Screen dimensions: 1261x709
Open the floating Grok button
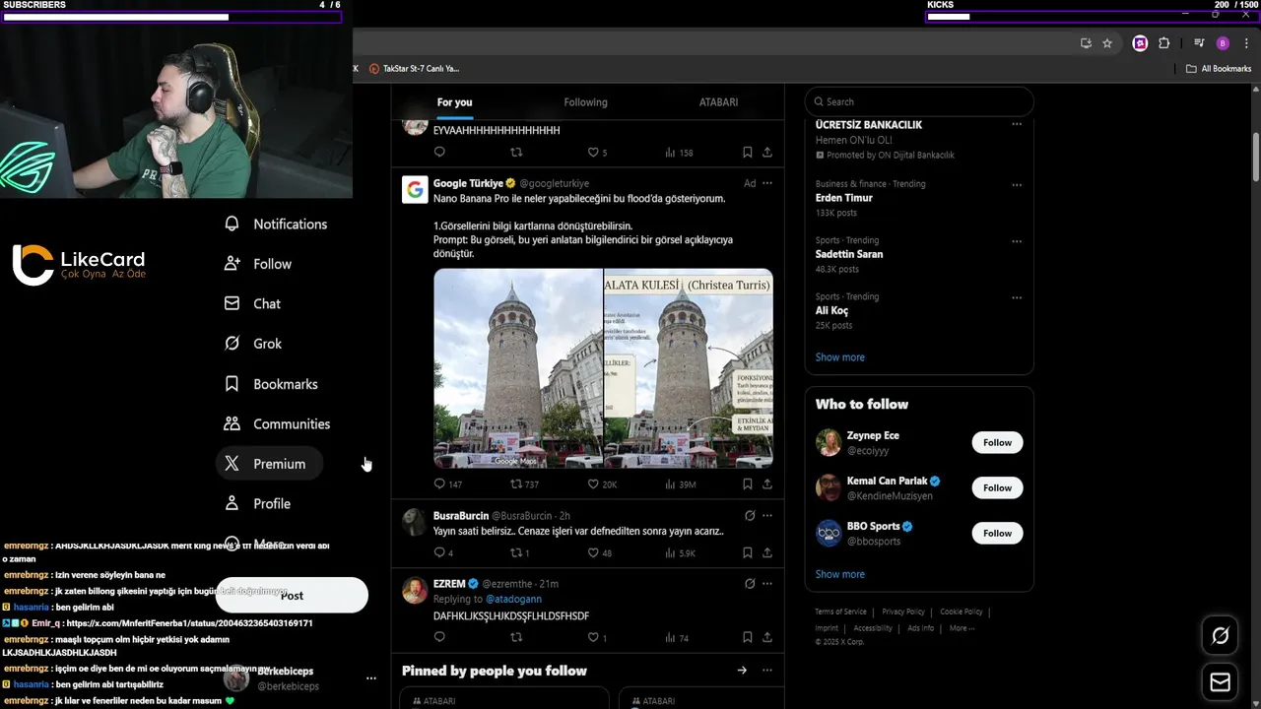pos(1220,636)
